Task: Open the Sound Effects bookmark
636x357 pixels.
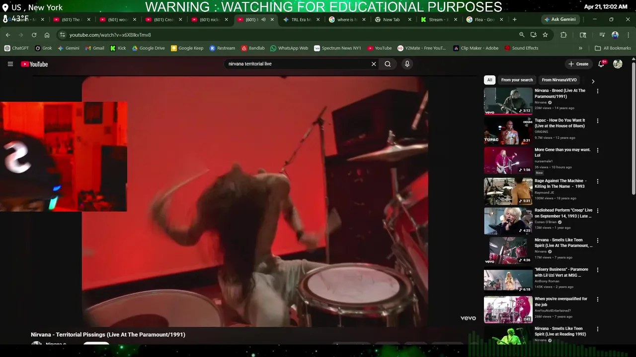Action: pos(521,48)
